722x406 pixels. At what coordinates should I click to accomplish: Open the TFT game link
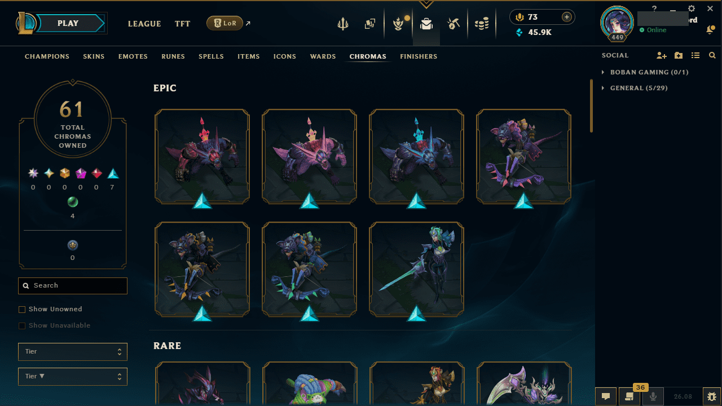coord(182,24)
